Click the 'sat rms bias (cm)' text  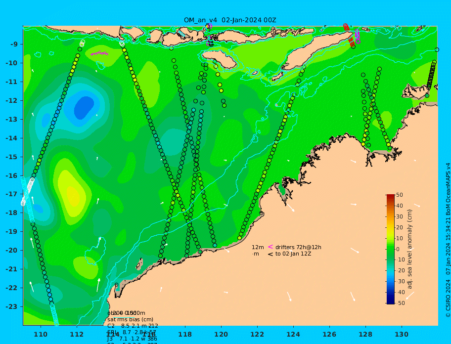(130, 319)
